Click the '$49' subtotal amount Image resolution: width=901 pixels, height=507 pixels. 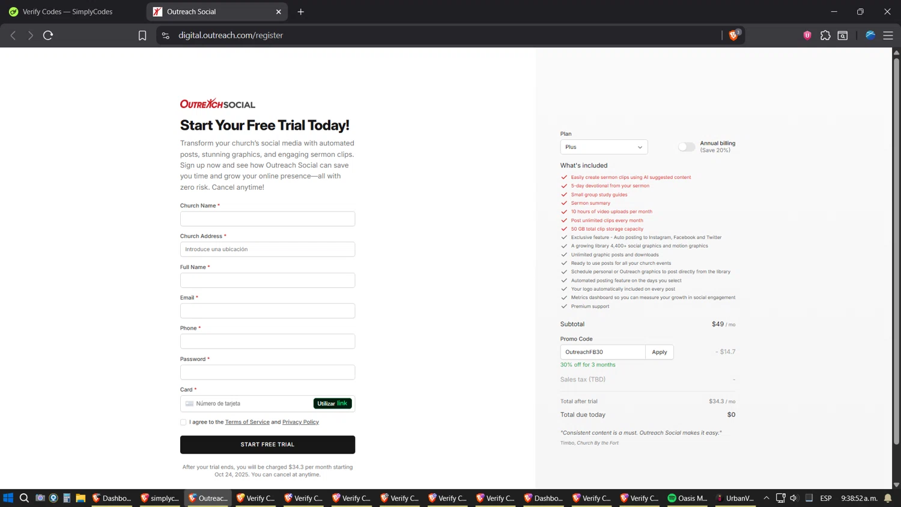coord(718,324)
